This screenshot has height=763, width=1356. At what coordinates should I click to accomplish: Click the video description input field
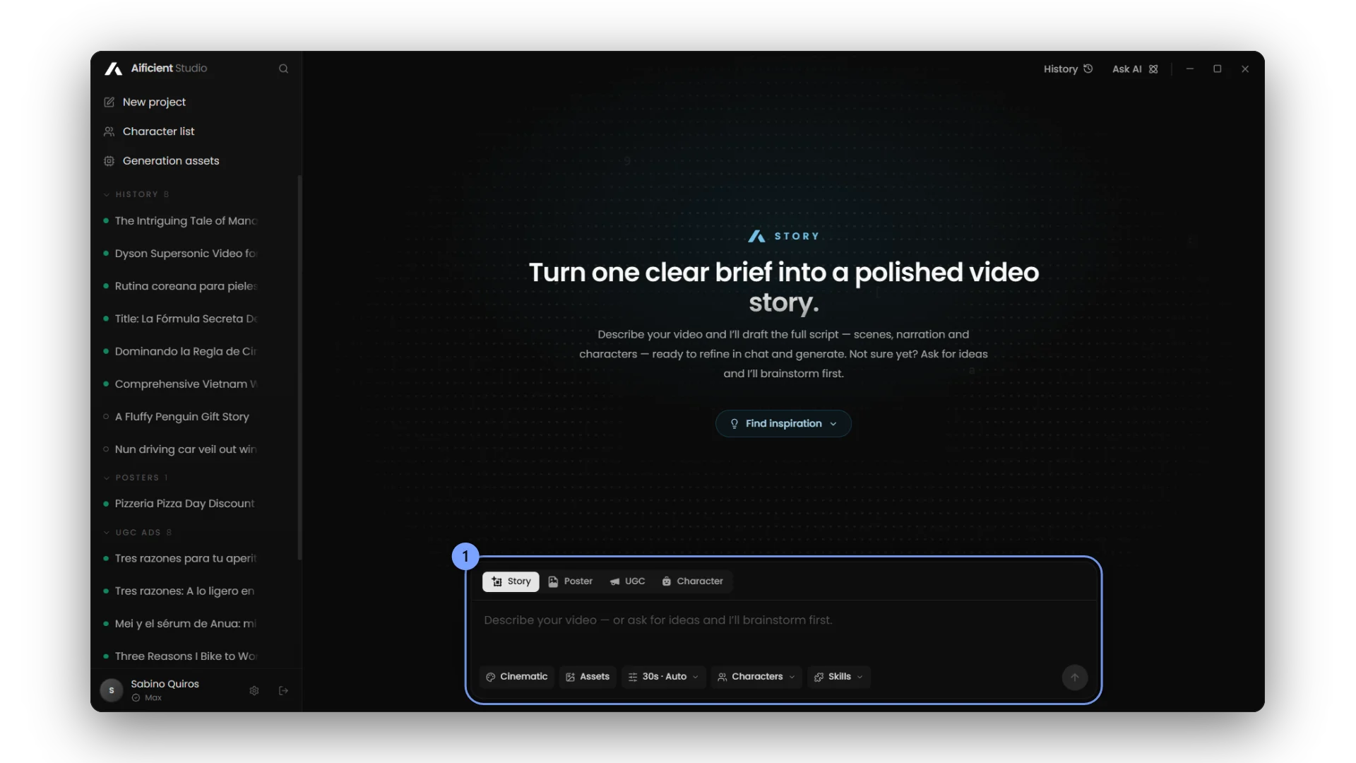(783, 632)
